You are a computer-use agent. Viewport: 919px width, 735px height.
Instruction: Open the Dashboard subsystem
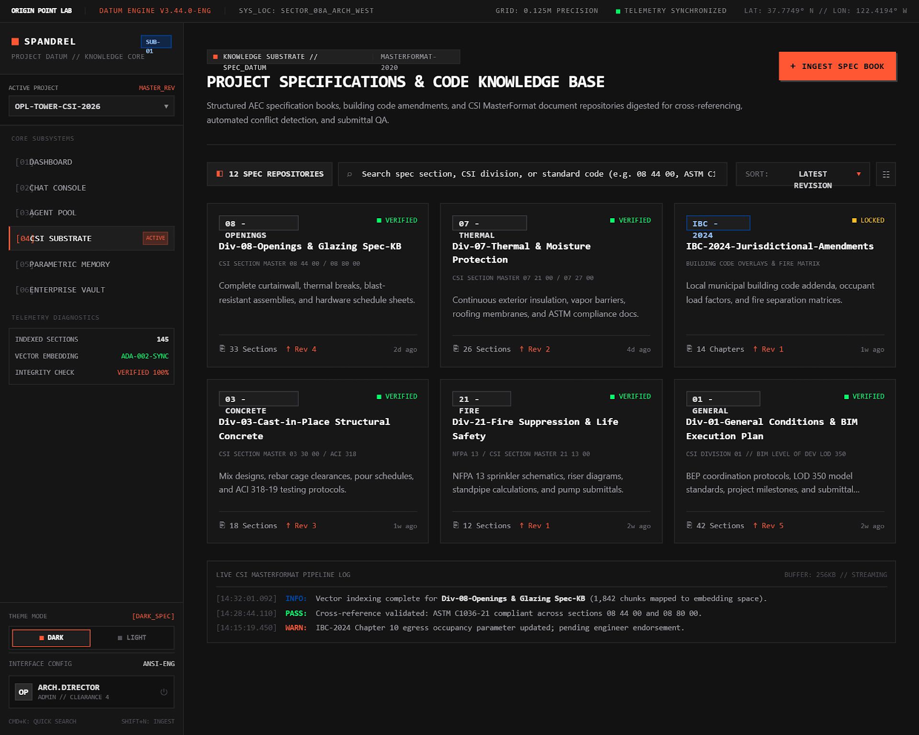(x=91, y=162)
